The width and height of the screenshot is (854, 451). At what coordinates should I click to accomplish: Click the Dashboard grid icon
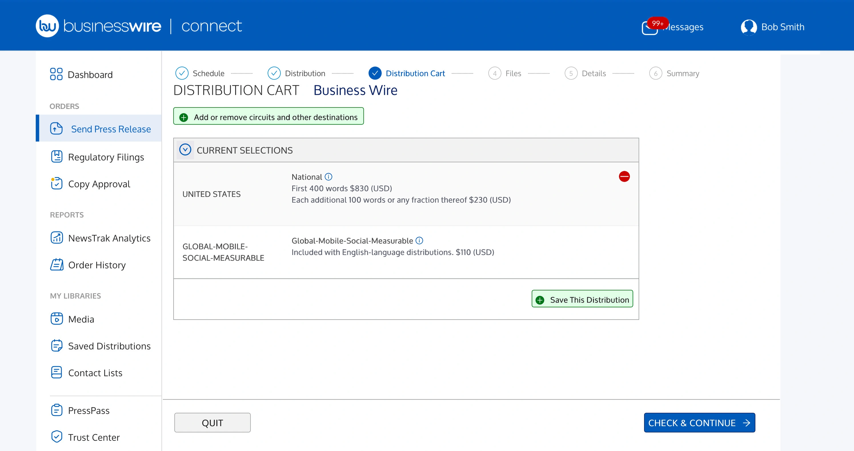coord(56,74)
